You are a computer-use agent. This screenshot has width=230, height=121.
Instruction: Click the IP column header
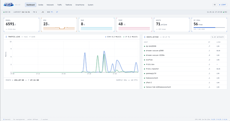point(209,42)
